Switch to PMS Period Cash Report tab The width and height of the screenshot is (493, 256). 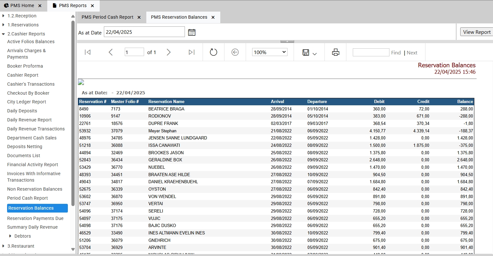click(x=107, y=17)
